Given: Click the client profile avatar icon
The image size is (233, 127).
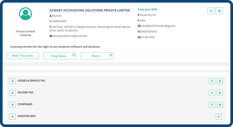Looking at the screenshot, I should coord(25,14).
